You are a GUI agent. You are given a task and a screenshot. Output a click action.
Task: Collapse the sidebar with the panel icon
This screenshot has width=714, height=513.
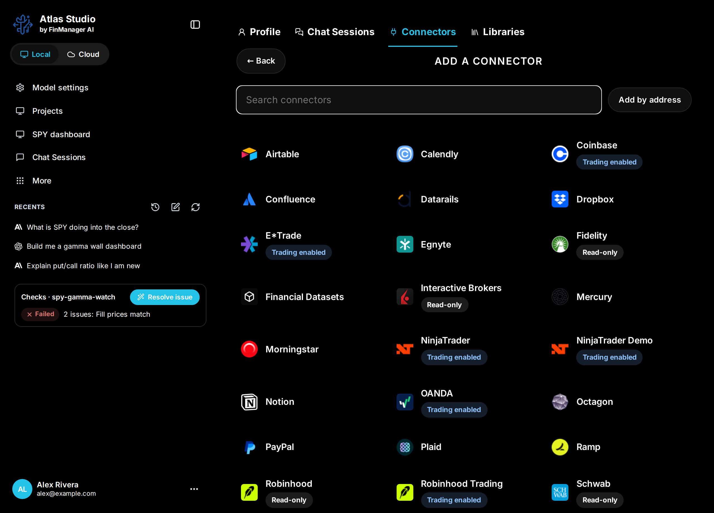(195, 25)
